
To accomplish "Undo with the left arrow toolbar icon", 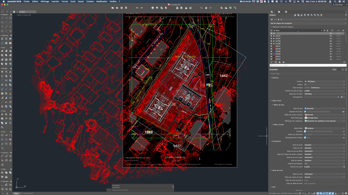I will point(137,8).
